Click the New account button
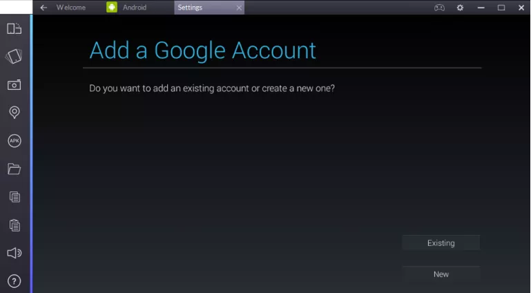This screenshot has width=531, height=293. (441, 274)
